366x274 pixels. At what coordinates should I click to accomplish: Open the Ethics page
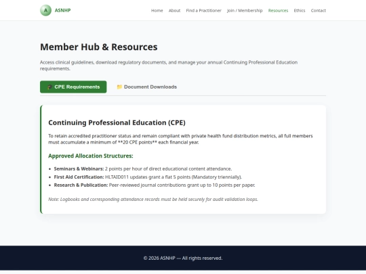tap(300, 10)
